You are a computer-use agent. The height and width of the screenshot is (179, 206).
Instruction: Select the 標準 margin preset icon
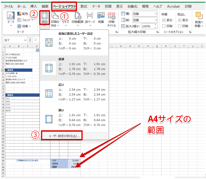tap(49, 68)
